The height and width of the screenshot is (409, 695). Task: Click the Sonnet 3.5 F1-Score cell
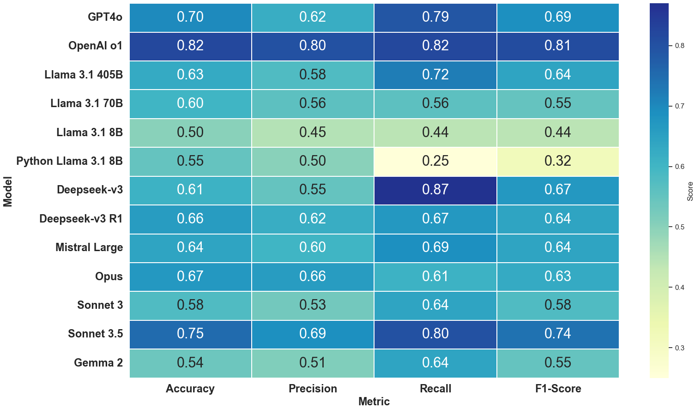557,334
